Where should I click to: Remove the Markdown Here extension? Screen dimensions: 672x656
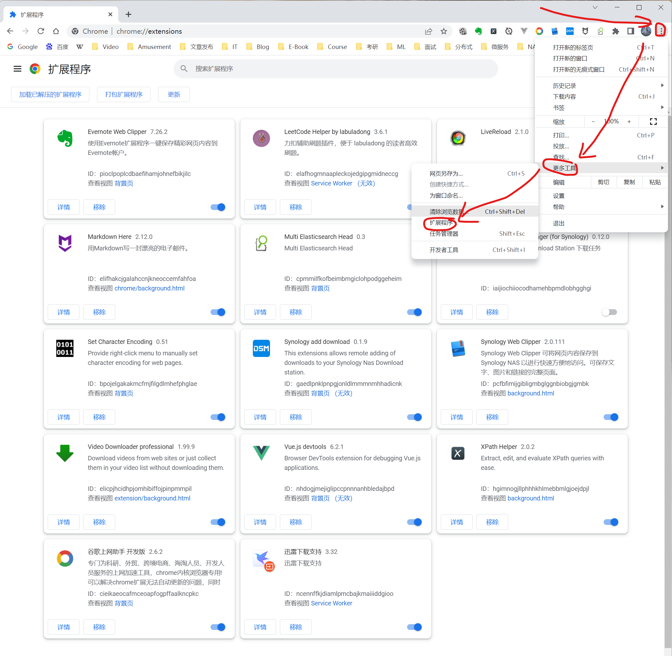(99, 312)
